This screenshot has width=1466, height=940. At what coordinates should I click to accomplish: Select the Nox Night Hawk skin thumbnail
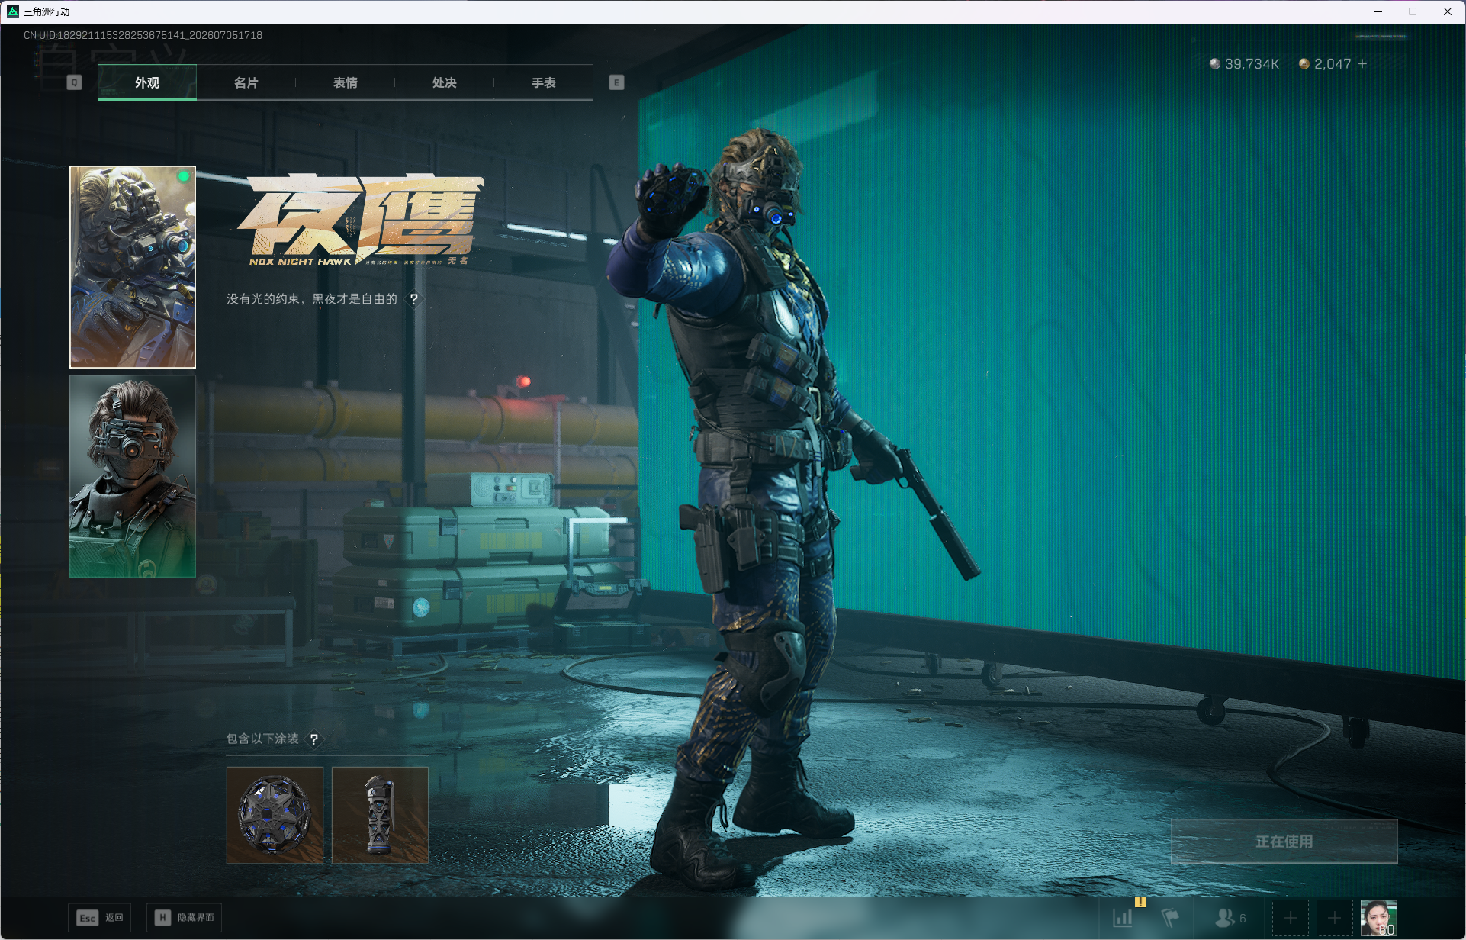point(133,267)
